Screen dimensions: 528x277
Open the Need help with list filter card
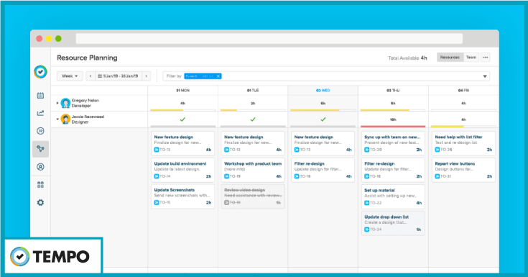463,143
